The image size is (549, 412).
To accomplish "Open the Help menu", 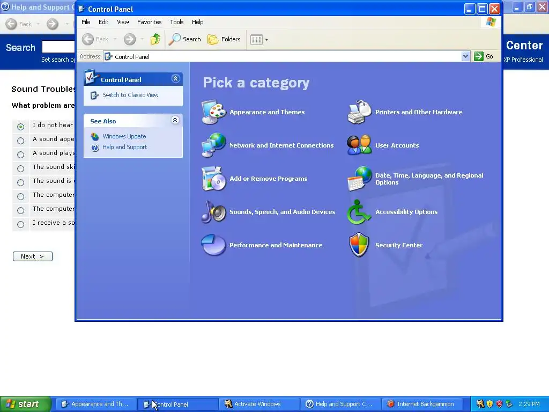I will [x=197, y=22].
